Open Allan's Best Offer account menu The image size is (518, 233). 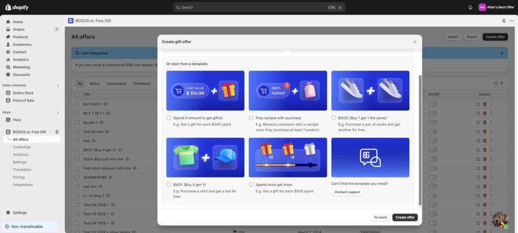pyautogui.click(x=496, y=8)
